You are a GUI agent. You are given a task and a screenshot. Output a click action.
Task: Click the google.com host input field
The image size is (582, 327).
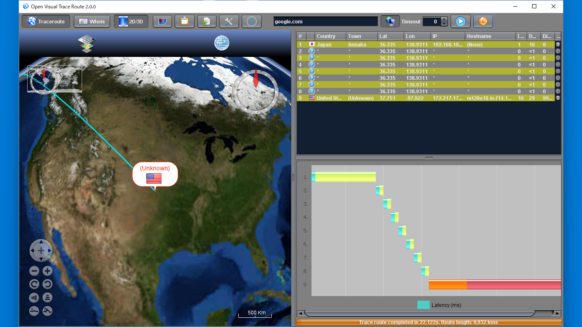(325, 21)
